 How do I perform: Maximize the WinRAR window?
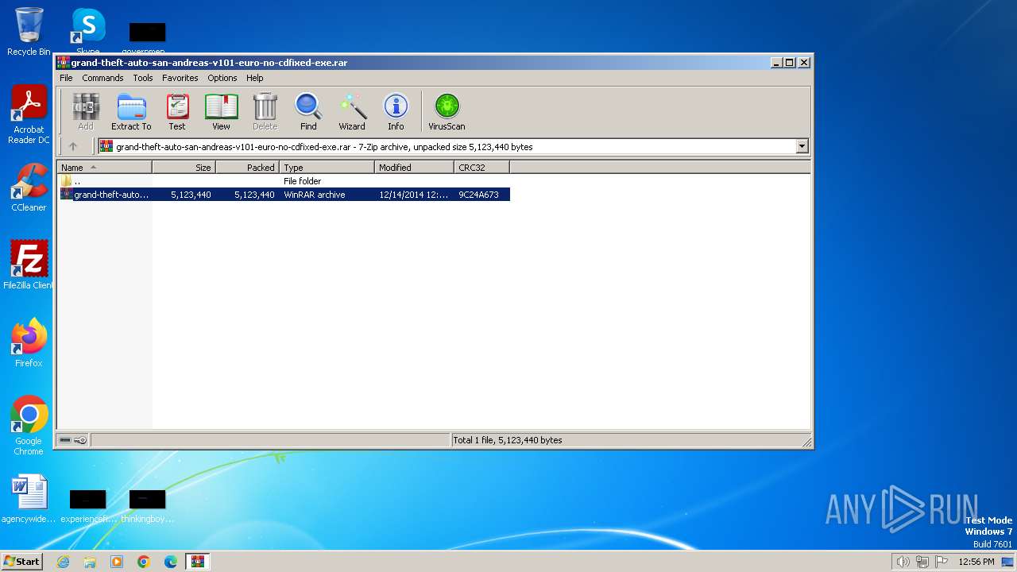pos(790,62)
